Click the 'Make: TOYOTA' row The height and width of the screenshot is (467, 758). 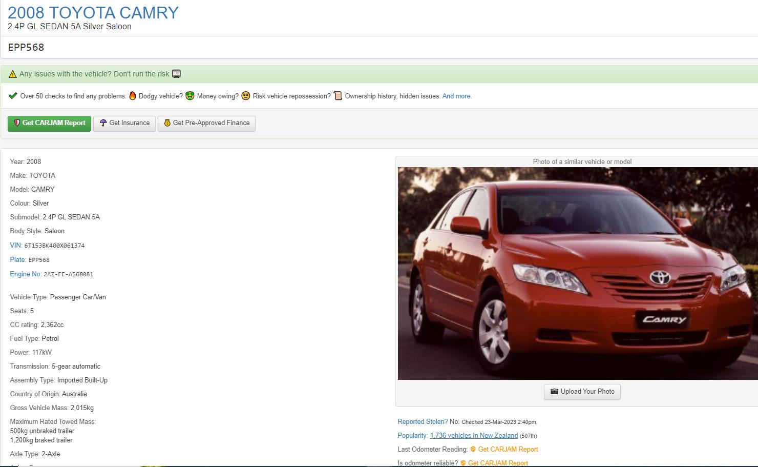pos(33,175)
